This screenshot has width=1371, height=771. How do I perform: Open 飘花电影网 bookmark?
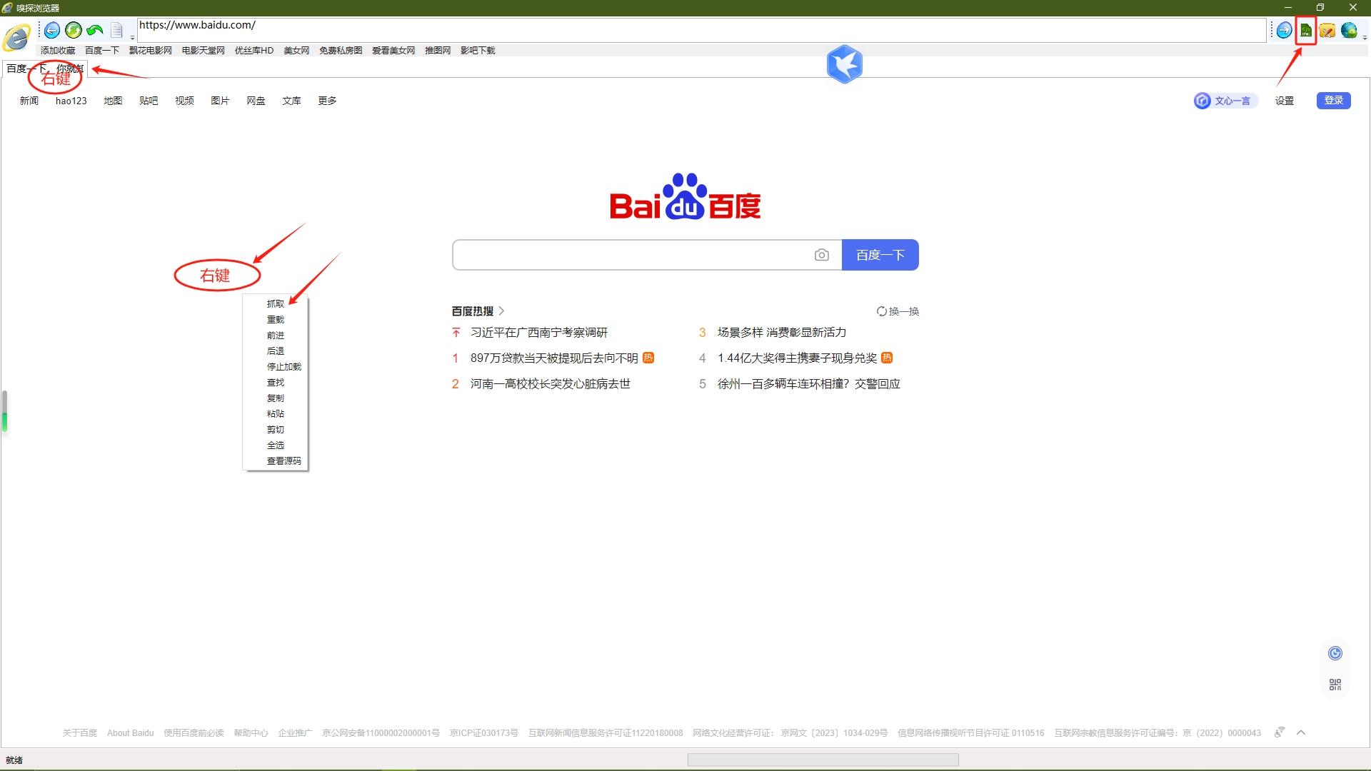coord(151,51)
